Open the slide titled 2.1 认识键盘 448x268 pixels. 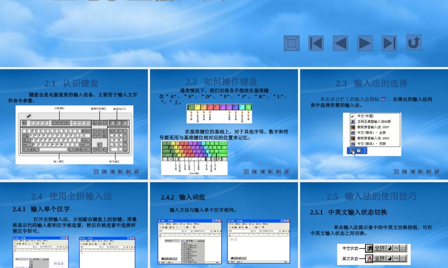point(74,124)
